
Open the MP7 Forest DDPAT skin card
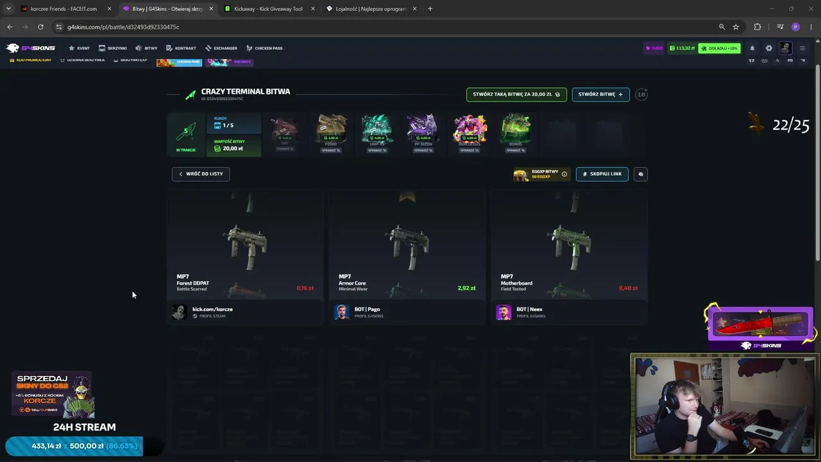pos(245,244)
